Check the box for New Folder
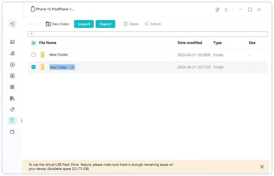 pos(34,55)
